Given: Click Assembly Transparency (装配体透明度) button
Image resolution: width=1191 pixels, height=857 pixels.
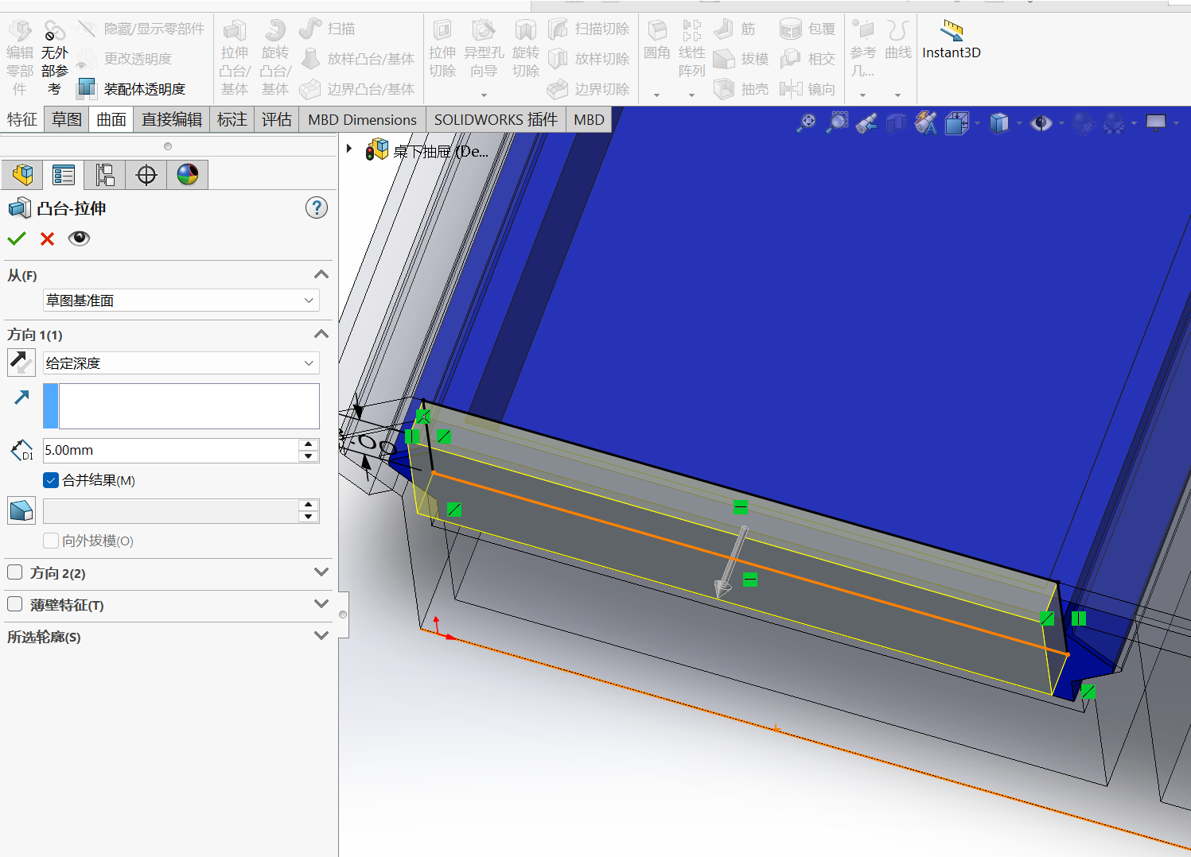Looking at the screenshot, I should (132, 89).
